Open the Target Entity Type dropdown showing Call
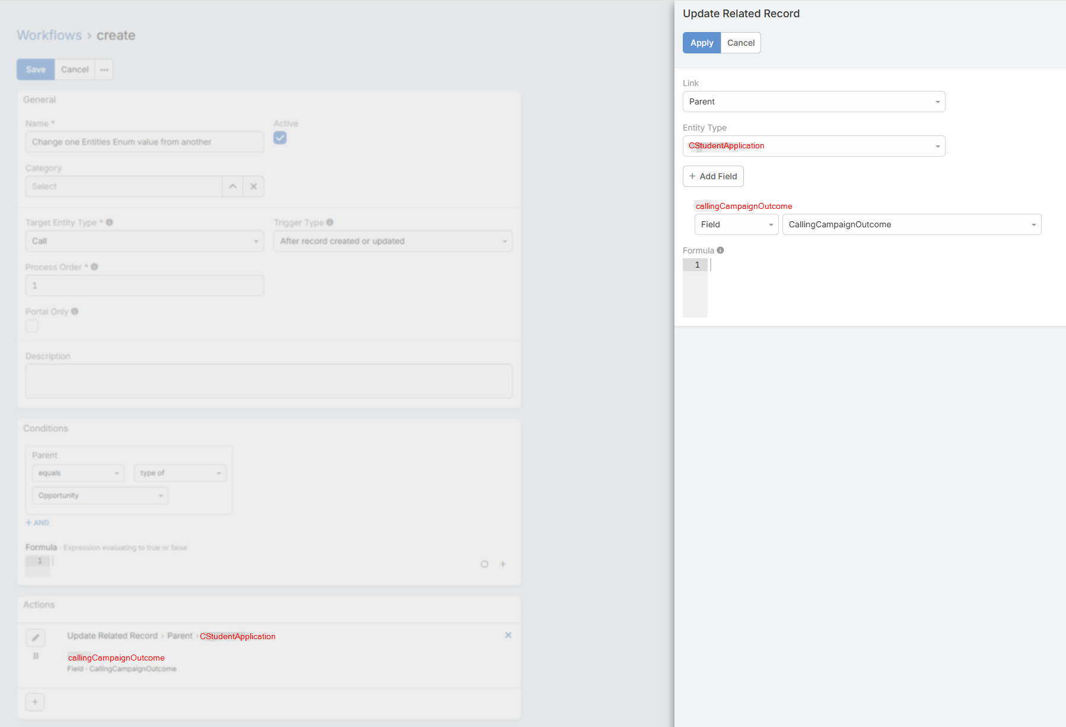 coord(144,241)
